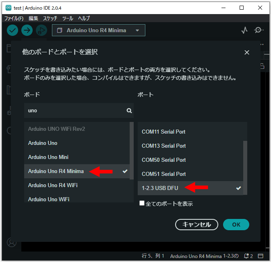Close the board and port dialog

coord(247,52)
